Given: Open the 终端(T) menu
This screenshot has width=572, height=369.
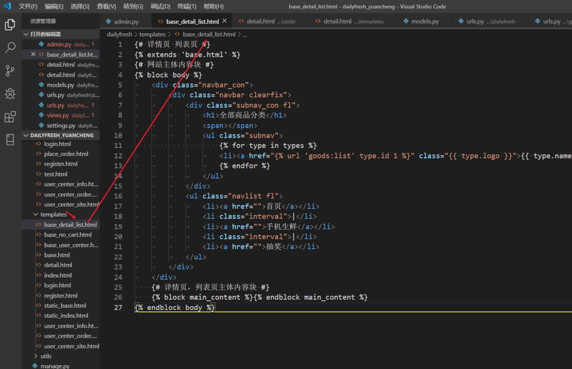Looking at the screenshot, I should point(187,6).
